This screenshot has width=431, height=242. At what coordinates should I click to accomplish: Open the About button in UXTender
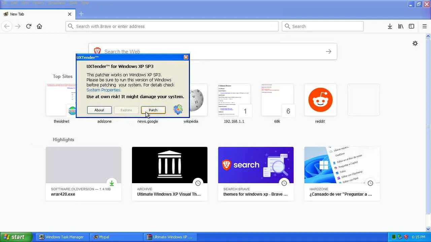(x=99, y=110)
